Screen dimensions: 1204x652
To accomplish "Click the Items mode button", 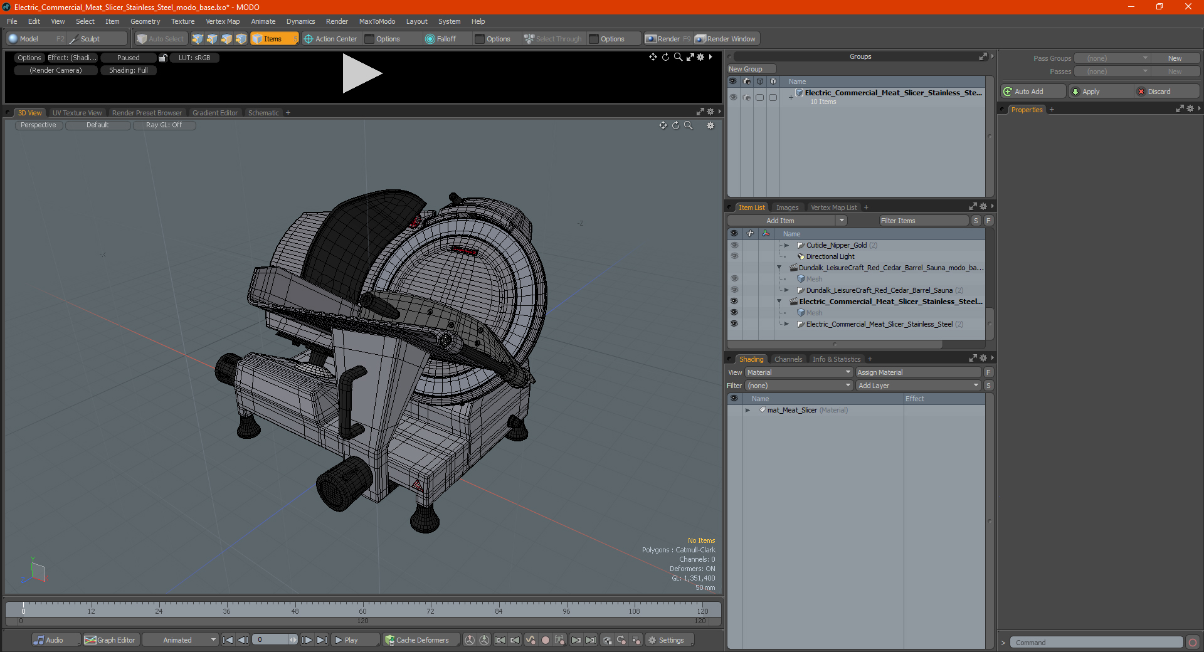I will tap(274, 39).
